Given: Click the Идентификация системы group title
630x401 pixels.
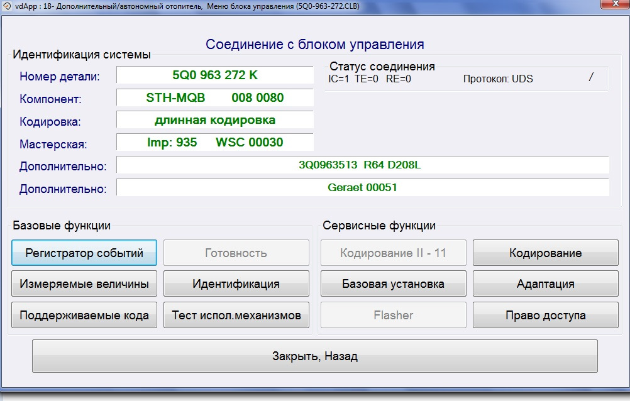Looking at the screenshot, I should (x=82, y=54).
